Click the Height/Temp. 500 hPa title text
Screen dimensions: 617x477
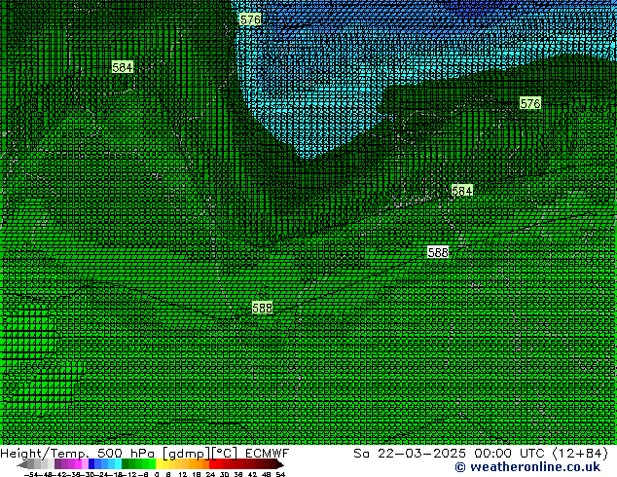pyautogui.click(x=77, y=454)
